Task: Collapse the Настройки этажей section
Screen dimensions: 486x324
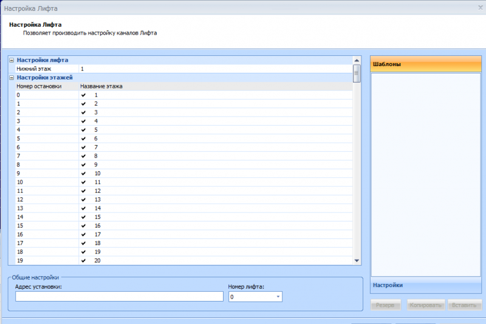Action: pyautogui.click(x=12, y=78)
